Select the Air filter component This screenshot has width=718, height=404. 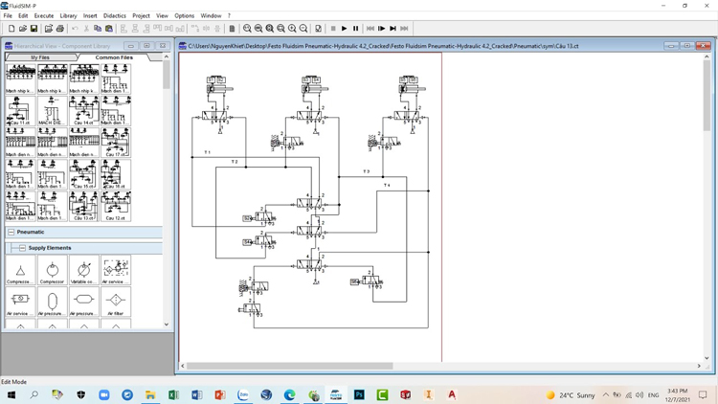coord(115,301)
